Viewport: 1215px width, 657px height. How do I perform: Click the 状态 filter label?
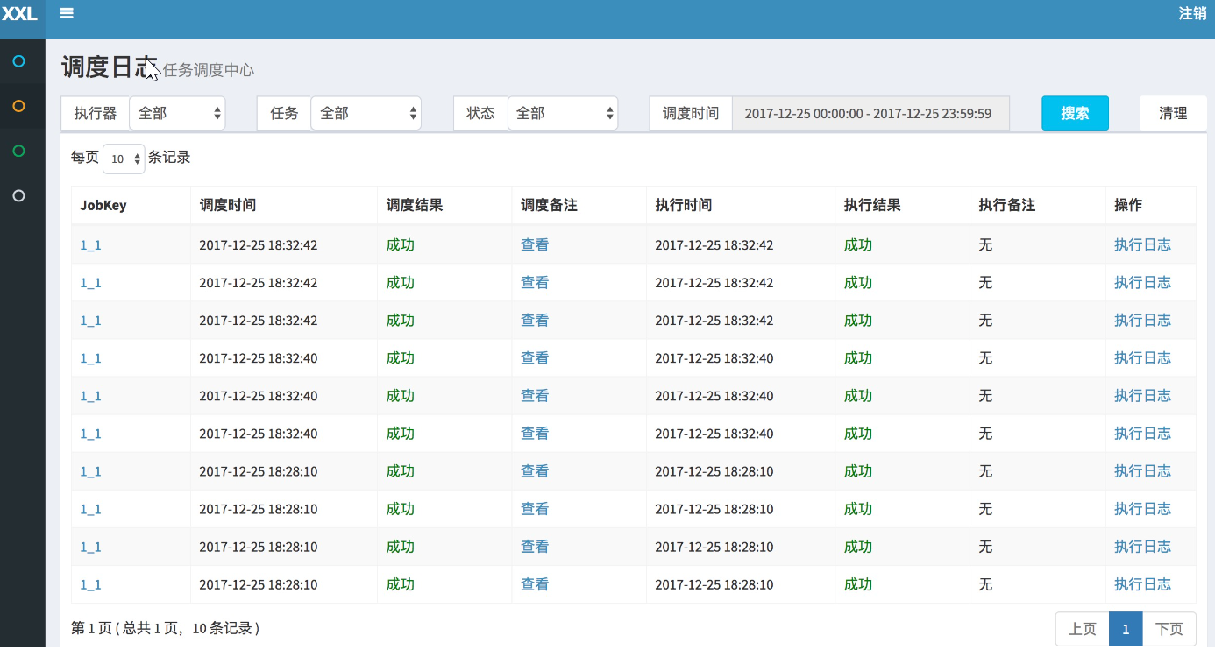point(480,113)
